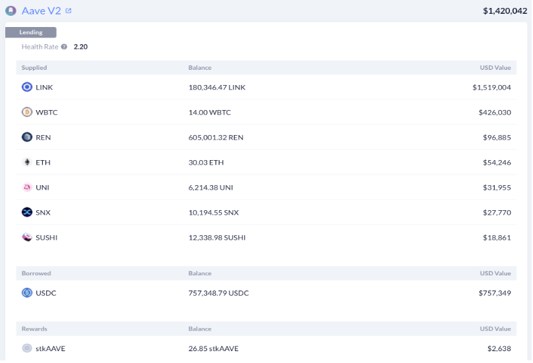This screenshot has width=533, height=363.
Task: Click the Borrowed section header
Action: 36,273
